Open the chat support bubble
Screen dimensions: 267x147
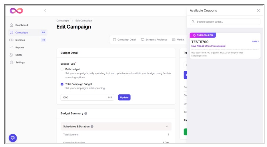tap(13, 138)
